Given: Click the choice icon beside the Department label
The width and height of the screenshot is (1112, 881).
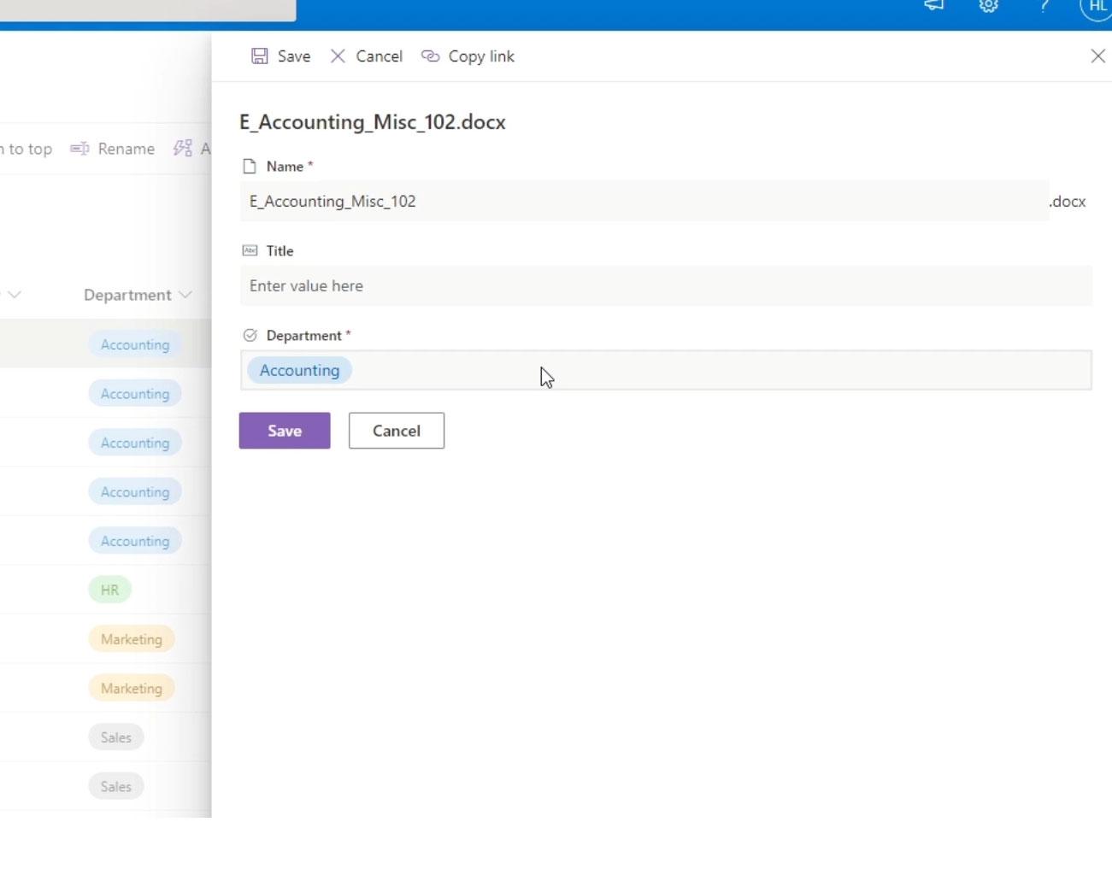Looking at the screenshot, I should tap(250, 335).
